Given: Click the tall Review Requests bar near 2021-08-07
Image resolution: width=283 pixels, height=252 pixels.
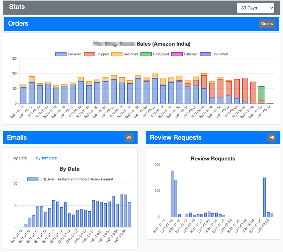Looking at the screenshot, I should coord(264,197).
